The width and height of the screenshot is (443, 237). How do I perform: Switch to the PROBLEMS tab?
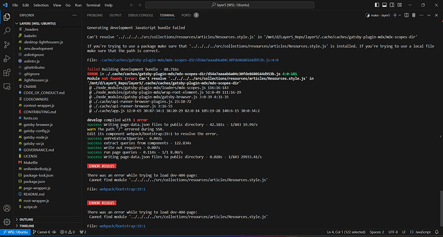(94, 15)
